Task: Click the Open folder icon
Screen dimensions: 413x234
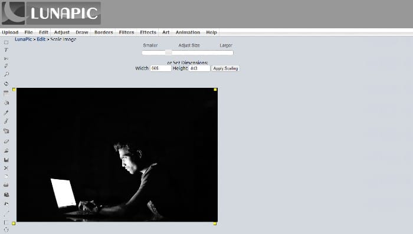Action: click(x=6, y=150)
